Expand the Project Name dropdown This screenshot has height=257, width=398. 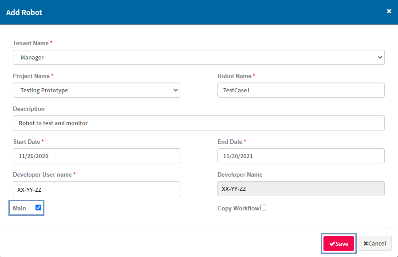[96, 90]
